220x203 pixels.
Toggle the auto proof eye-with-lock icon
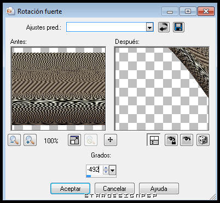(171, 140)
